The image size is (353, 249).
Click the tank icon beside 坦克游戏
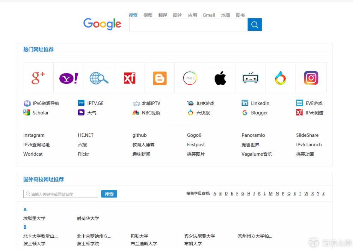point(191,103)
